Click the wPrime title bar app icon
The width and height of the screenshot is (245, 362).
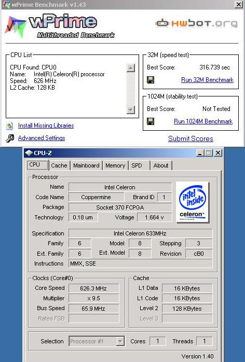click(6, 4)
